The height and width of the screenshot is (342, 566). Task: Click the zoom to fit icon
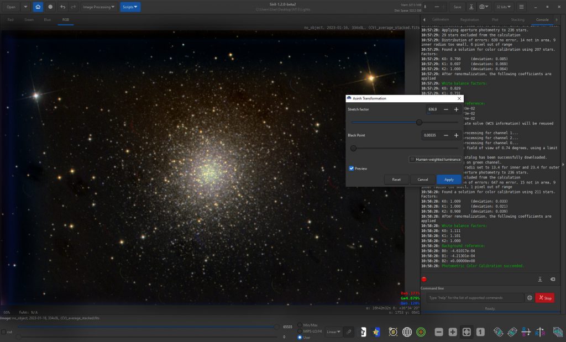coord(467,332)
